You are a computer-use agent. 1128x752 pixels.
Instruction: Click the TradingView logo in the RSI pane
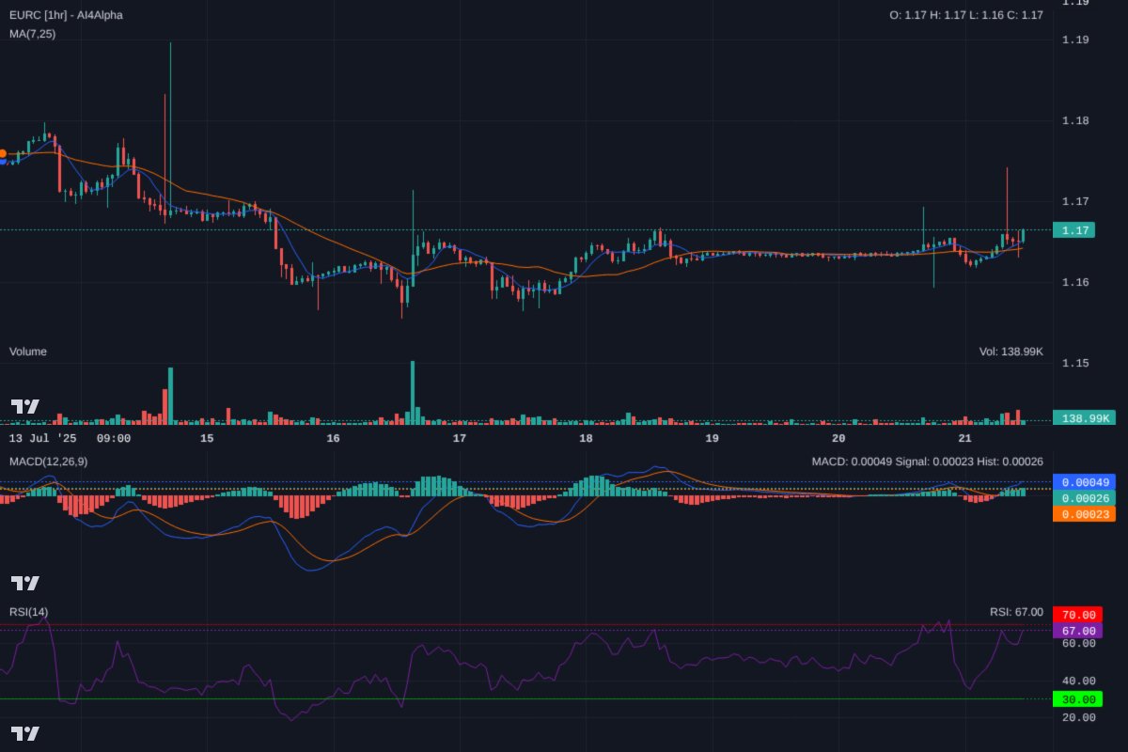[x=25, y=733]
